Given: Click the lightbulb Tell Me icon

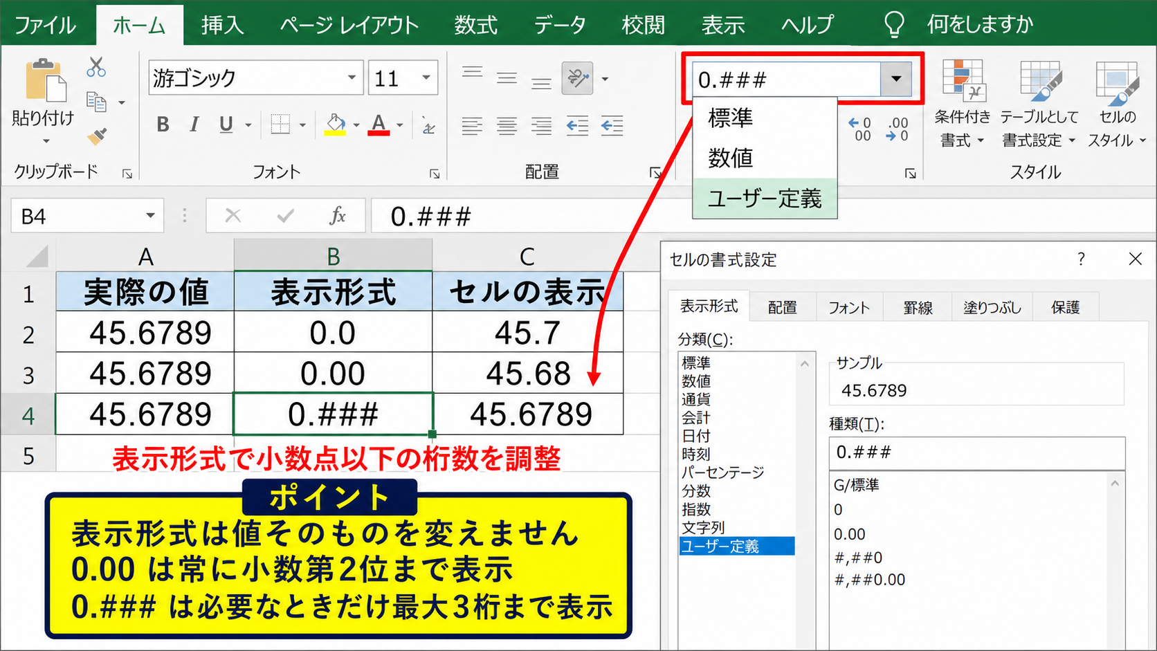Looking at the screenshot, I should tap(894, 25).
